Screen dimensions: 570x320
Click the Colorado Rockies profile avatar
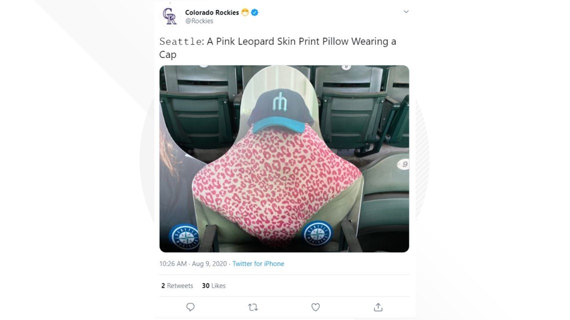(170, 16)
